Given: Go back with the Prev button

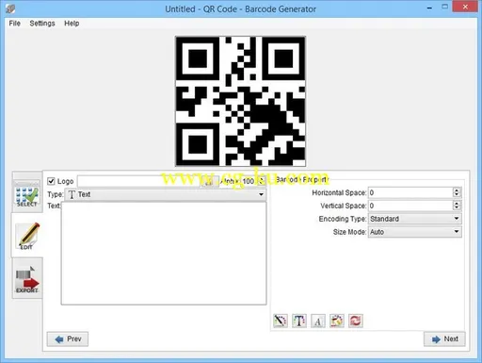Looking at the screenshot, I should coord(68,339).
